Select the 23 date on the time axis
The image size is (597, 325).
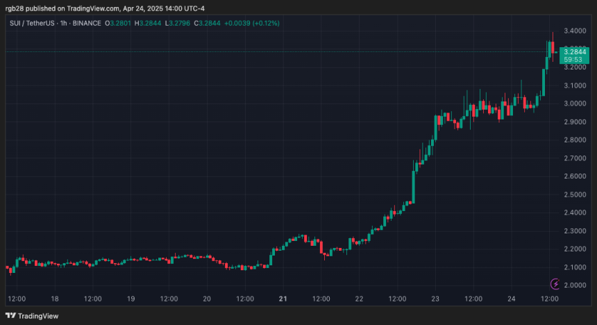tap(435, 299)
